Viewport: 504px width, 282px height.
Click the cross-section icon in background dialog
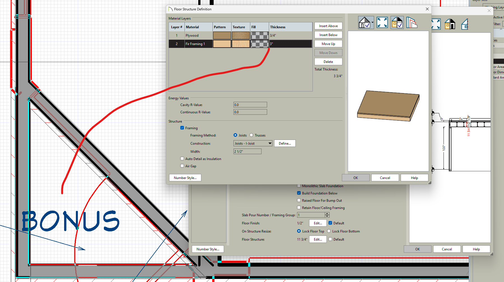point(465,24)
